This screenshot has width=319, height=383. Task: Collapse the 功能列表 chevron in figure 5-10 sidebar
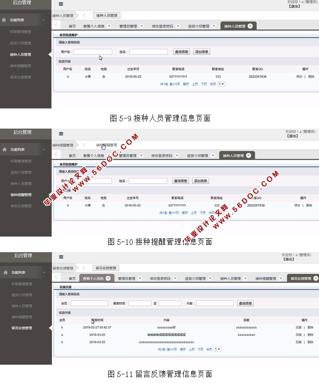44,149
